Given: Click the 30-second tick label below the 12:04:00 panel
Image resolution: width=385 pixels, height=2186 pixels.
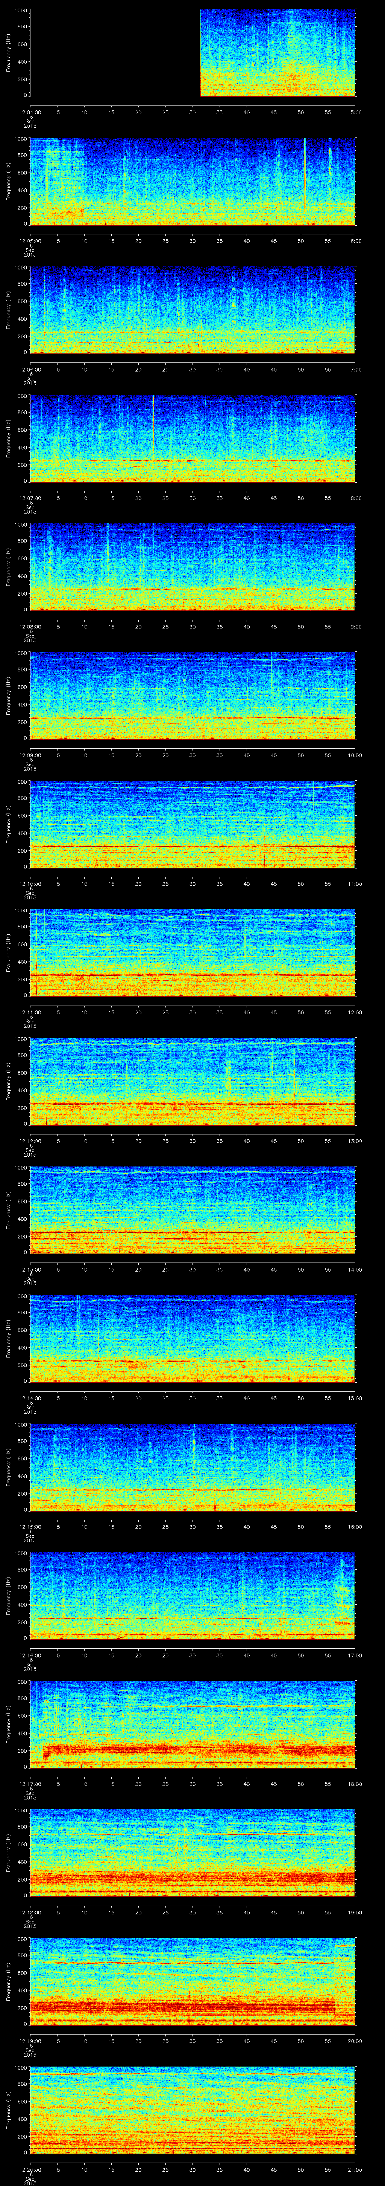Looking at the screenshot, I should pos(193,111).
